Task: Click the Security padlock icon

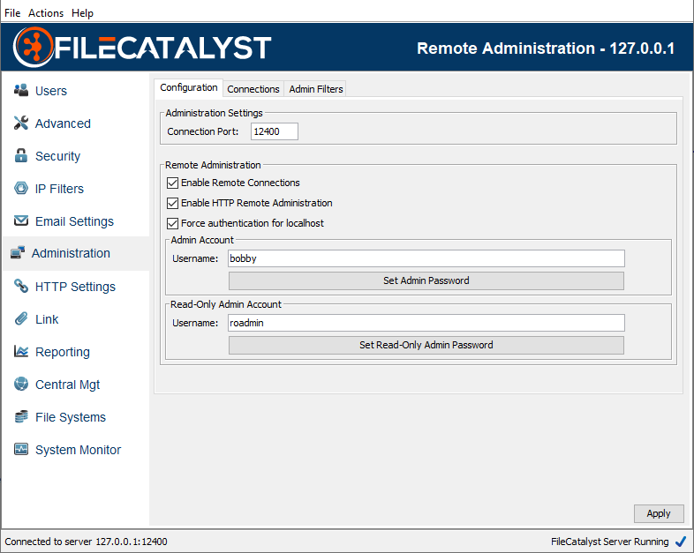Action: pyautogui.click(x=21, y=155)
